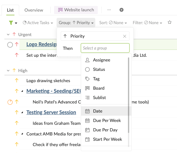Toggle Neil's Patel task progress circle
177x153 pixels.
click(x=10, y=102)
